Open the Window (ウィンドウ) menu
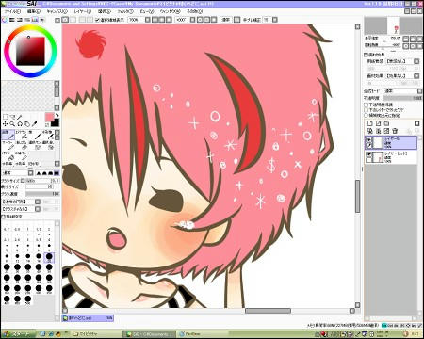The width and height of the screenshot is (424, 339). [170, 11]
